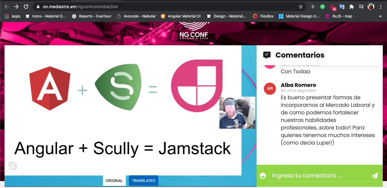Click the NG CONF Colombia 2020 logo

tap(194, 31)
